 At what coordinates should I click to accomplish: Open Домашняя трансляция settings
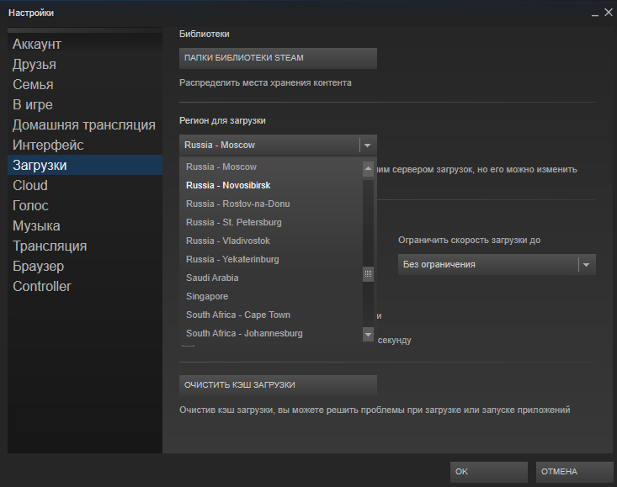tap(85, 124)
